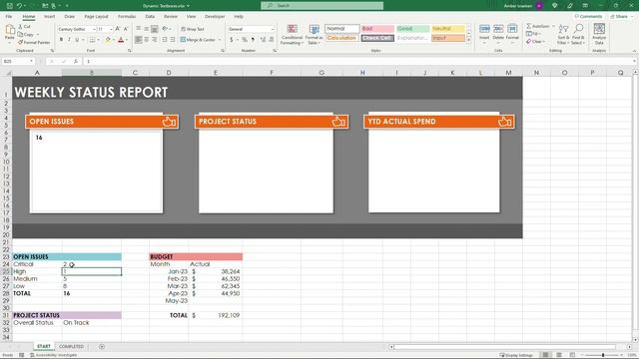The image size is (639, 359).
Task: Open the Insert ribbon tab
Action: point(49,16)
